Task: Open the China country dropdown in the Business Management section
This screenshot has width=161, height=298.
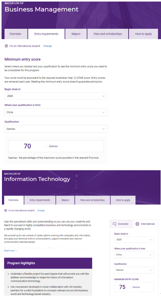Action: point(56,112)
